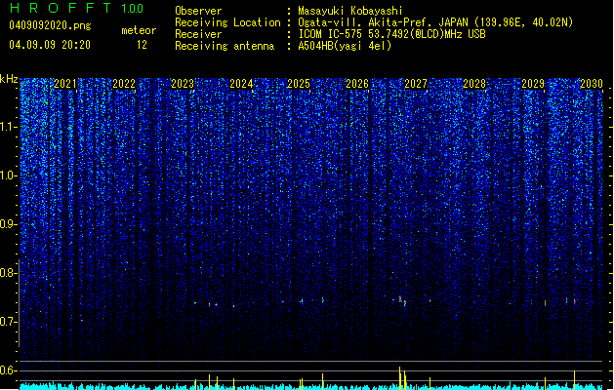Click the 2023 time marker
This screenshot has height=390, width=614.
[183, 84]
